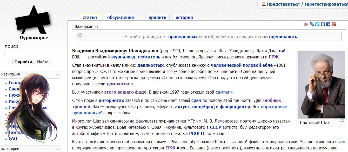Share the article on VKontakte

323,24
